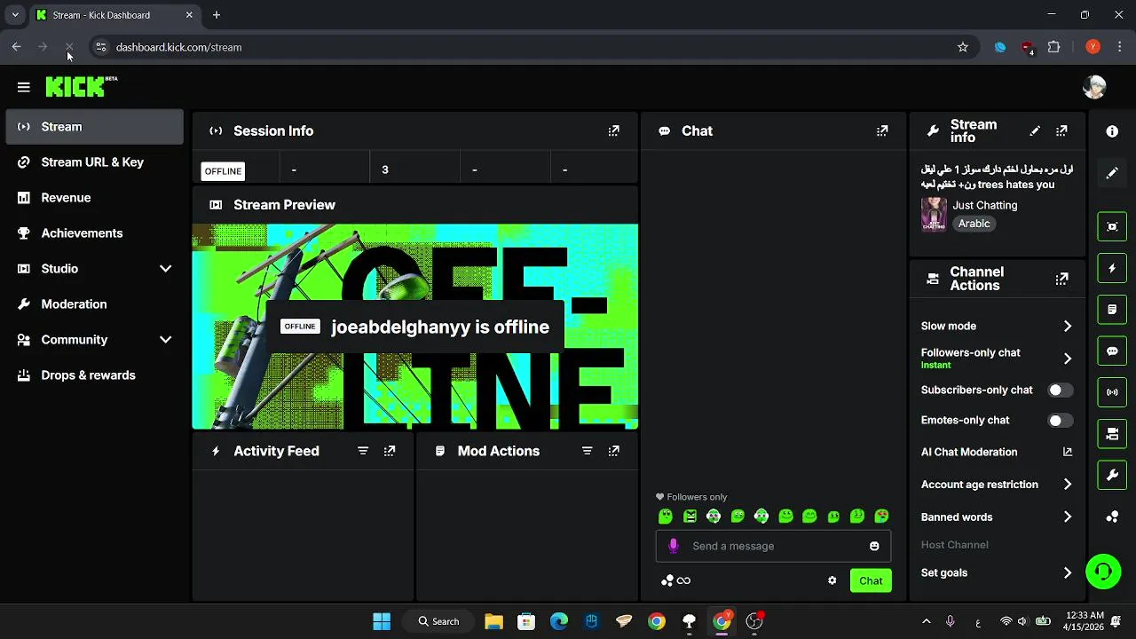Open AI Chat Moderation link
Viewport: 1136px width, 639px height.
(997, 452)
